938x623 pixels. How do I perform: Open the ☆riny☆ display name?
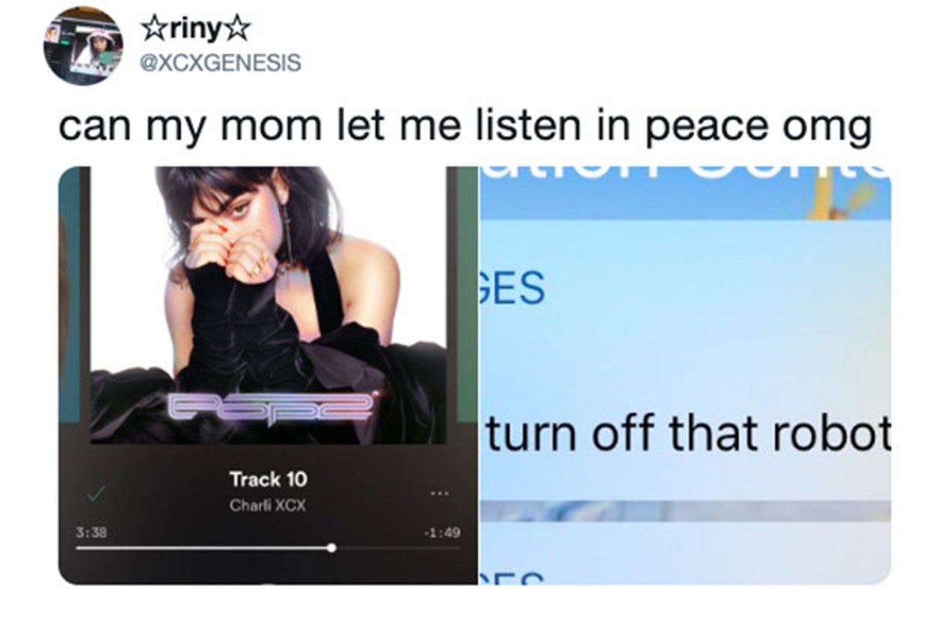tap(196, 30)
